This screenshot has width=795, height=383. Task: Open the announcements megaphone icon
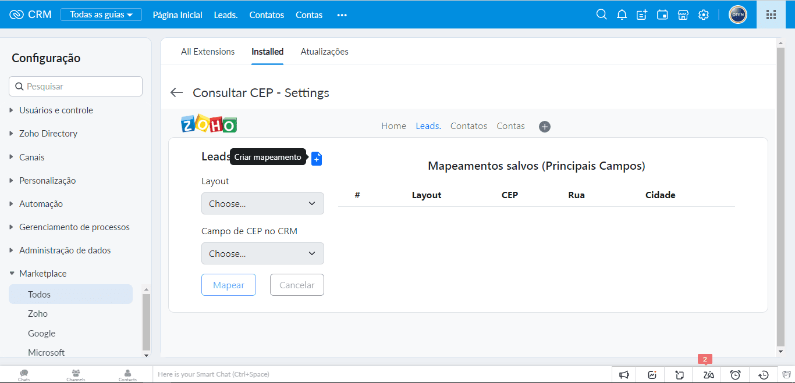624,375
